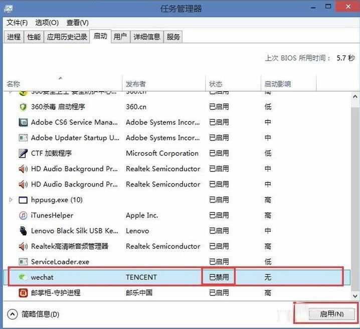Click the Lenovo Black Silk USB mouse icon
Screen dimensions: 360x329
coord(23,231)
